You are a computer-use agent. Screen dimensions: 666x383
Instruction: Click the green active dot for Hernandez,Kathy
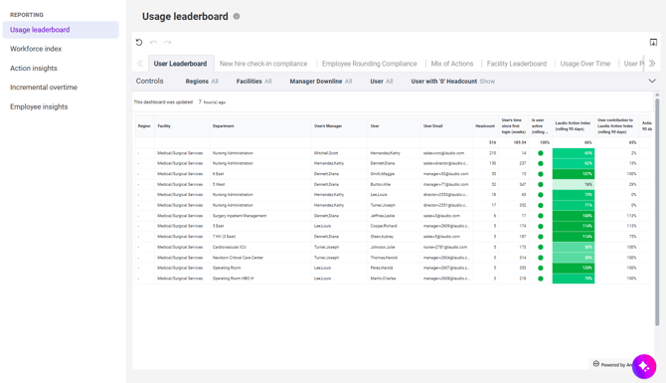(x=541, y=153)
